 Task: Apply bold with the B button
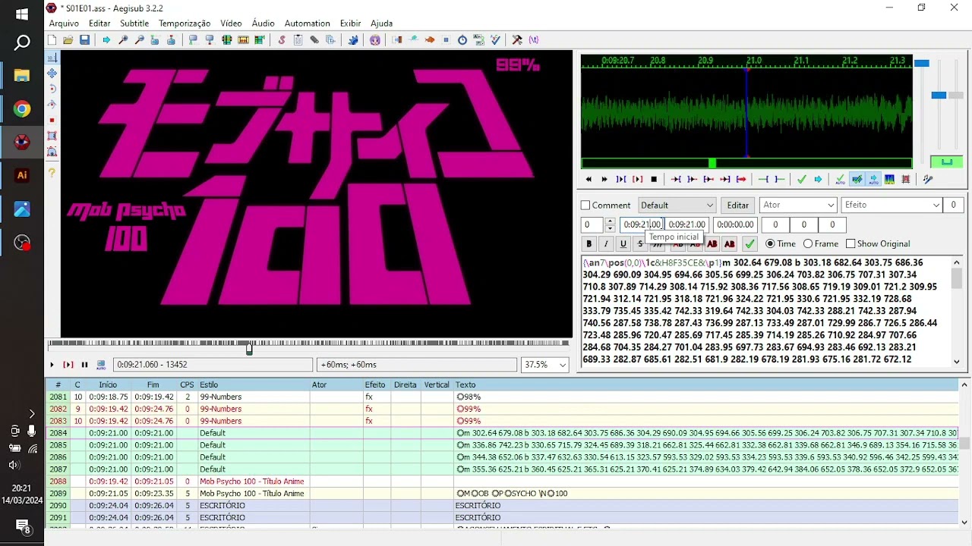tap(589, 244)
